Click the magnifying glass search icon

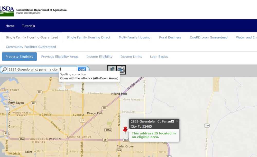(4, 70)
